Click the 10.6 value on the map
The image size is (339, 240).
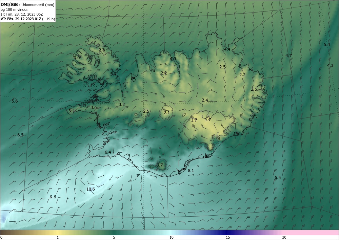[x=91, y=189]
